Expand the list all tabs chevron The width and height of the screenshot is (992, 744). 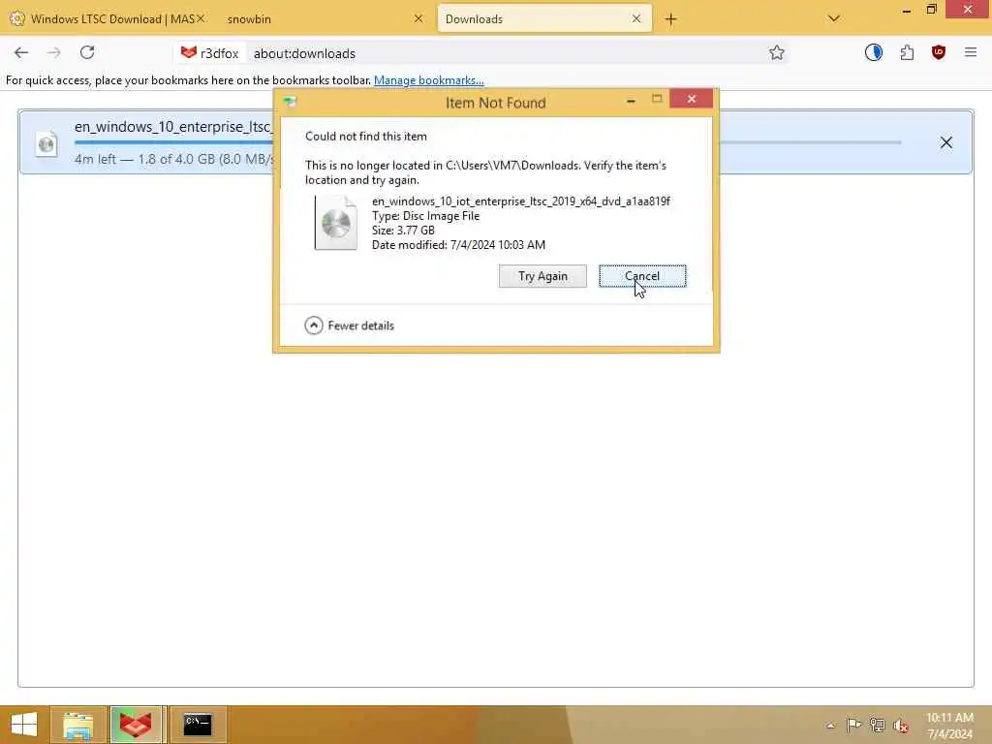[x=834, y=19]
